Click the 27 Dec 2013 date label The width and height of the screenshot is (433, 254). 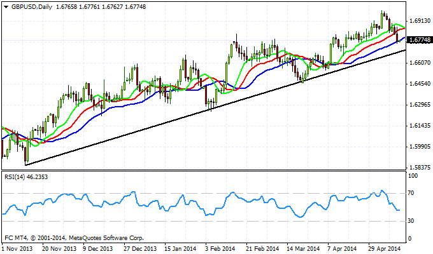141,248
